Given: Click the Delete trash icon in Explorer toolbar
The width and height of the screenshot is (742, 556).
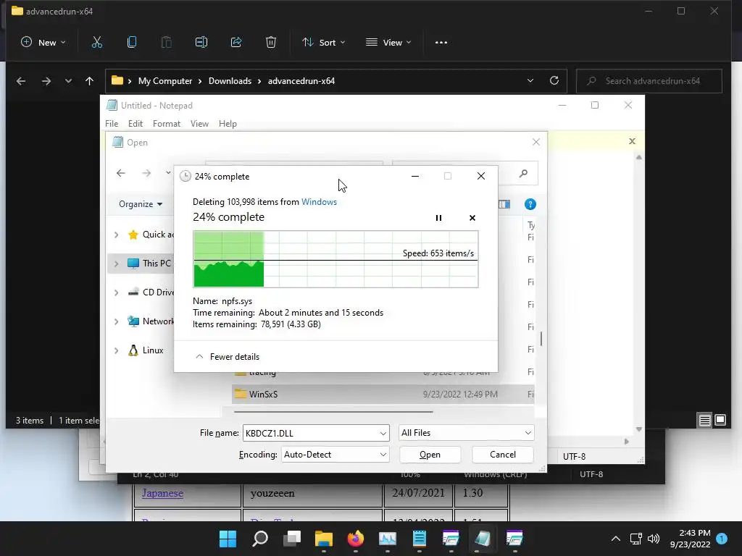Looking at the screenshot, I should (x=271, y=43).
